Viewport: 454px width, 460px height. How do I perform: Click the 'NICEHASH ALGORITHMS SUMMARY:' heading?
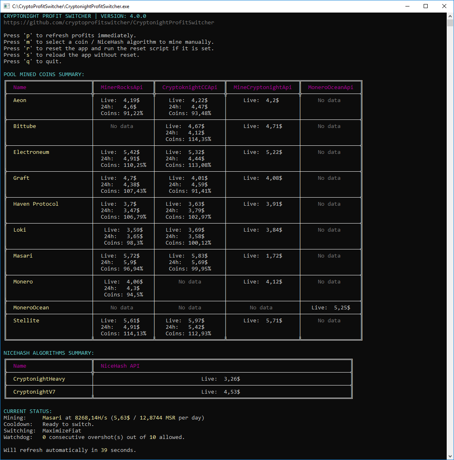coord(49,353)
